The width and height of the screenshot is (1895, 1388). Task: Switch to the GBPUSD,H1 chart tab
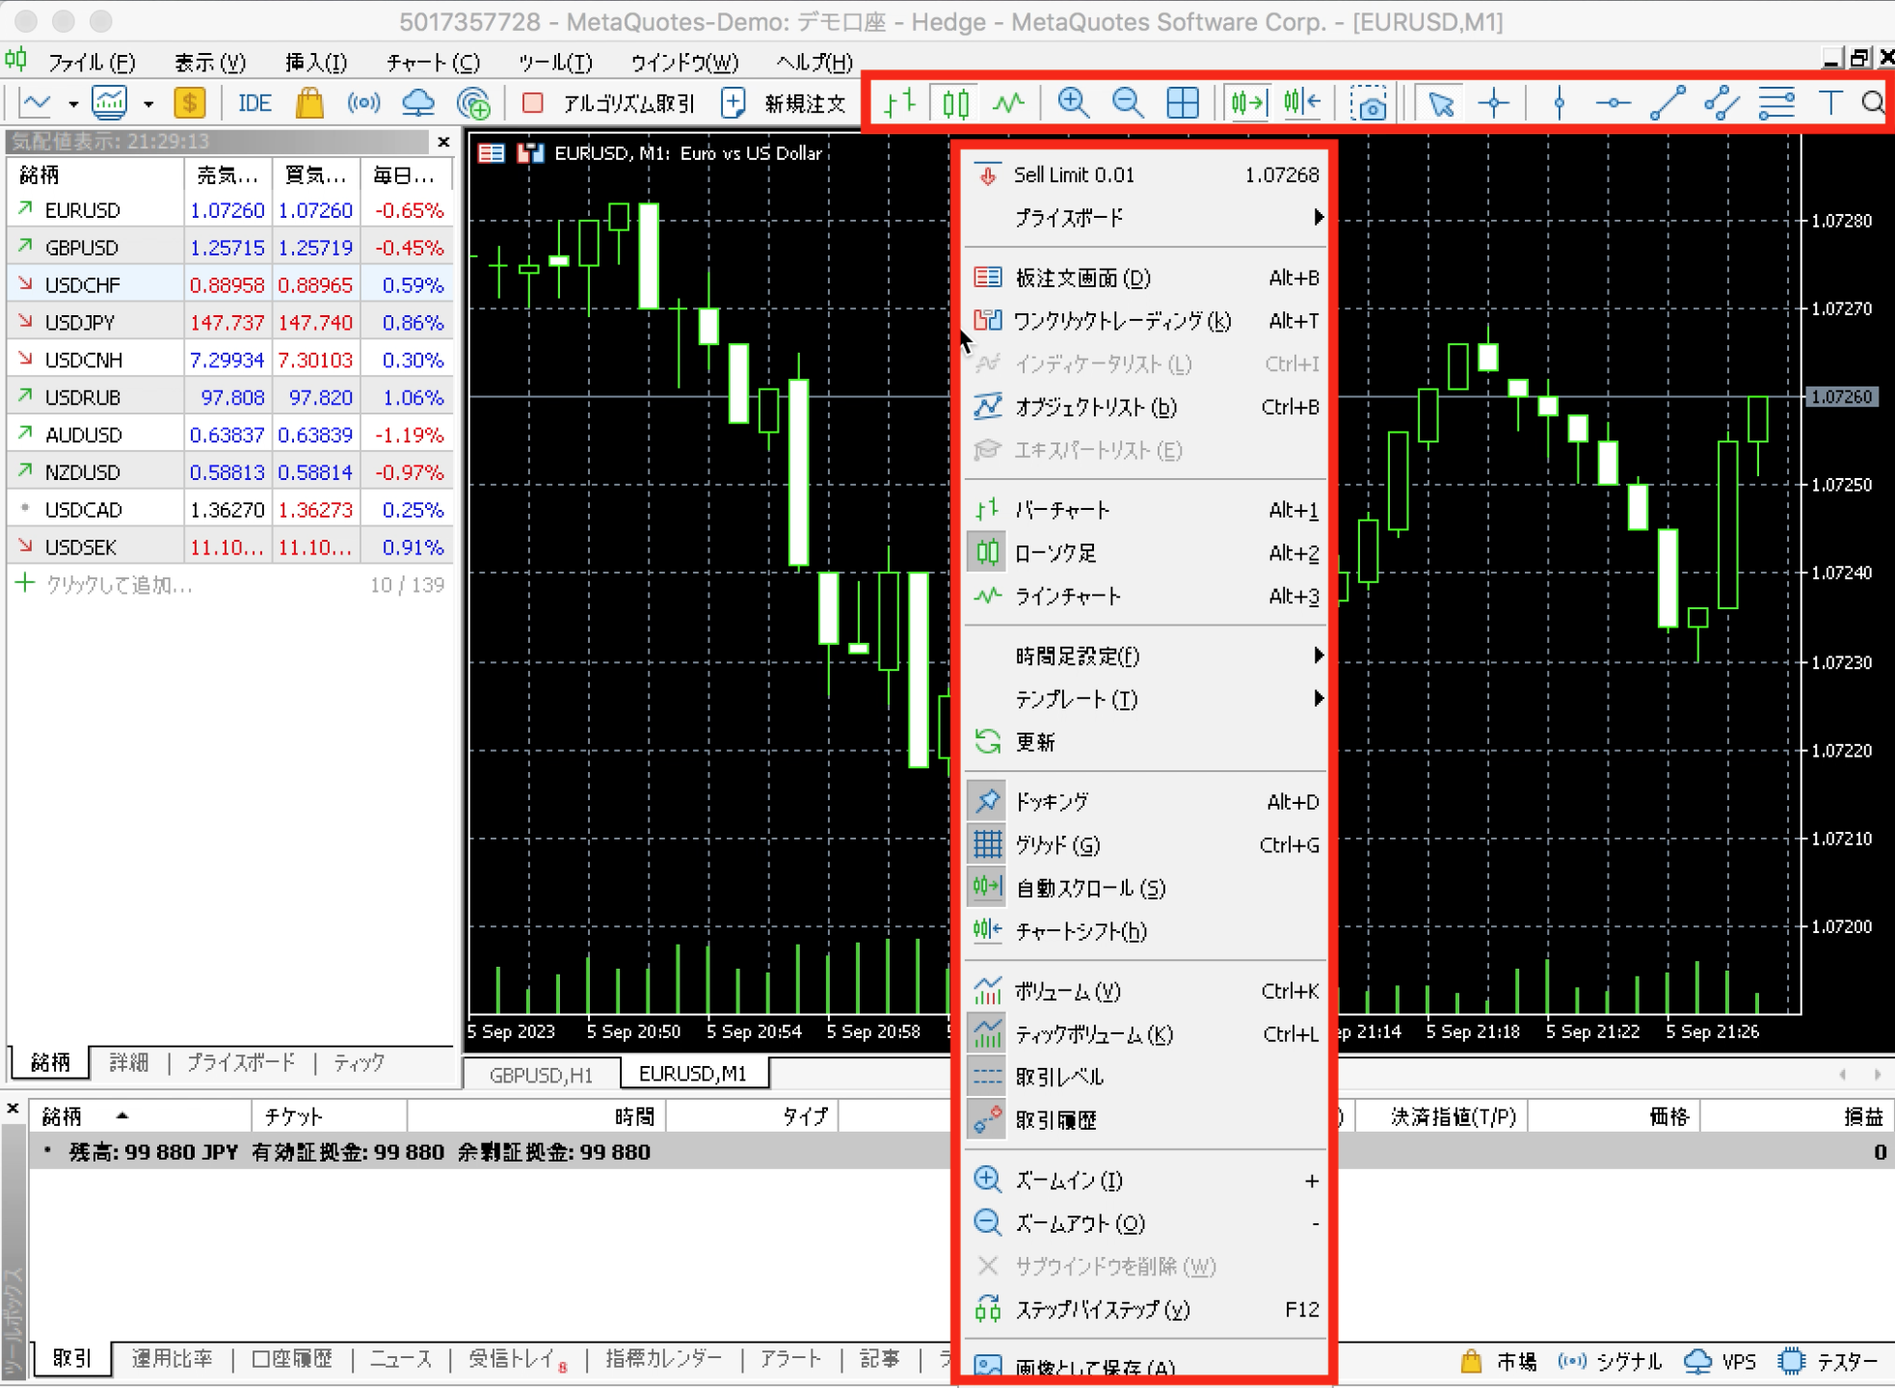(x=541, y=1074)
